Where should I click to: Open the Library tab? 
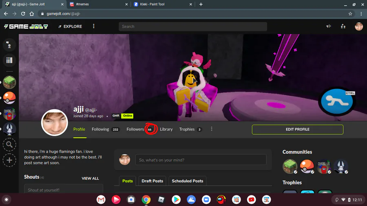(166, 129)
